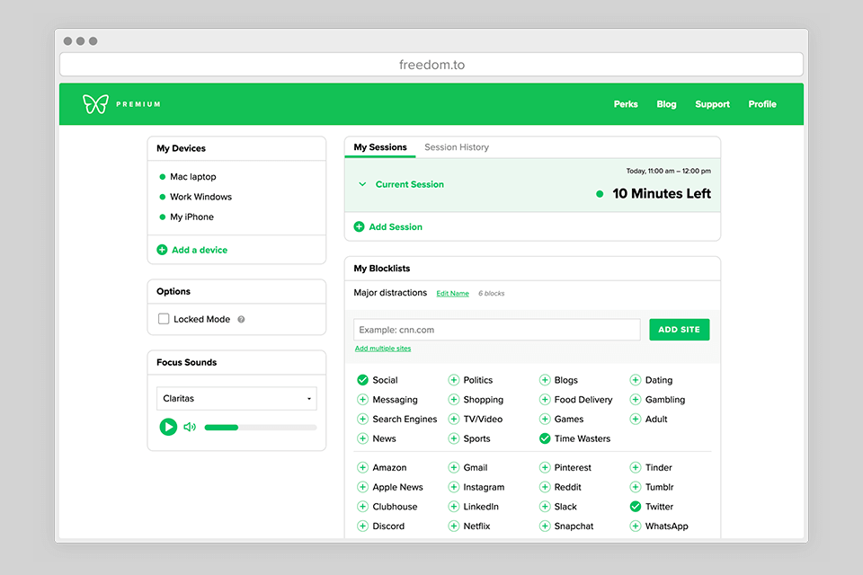The image size is (863, 575).
Task: Add the Messaging category plus icon
Action: coord(362,400)
